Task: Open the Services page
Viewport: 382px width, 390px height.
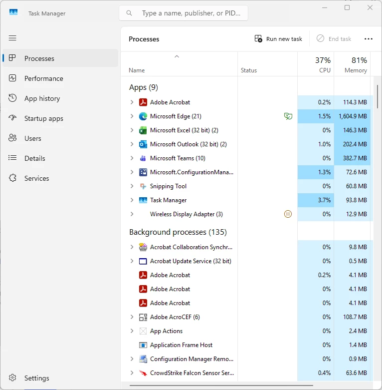Action: (x=60, y=178)
